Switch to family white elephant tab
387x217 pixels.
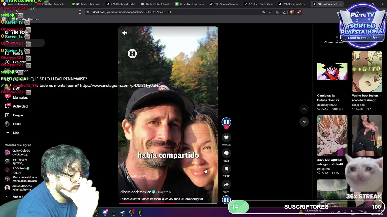tap(293, 4)
